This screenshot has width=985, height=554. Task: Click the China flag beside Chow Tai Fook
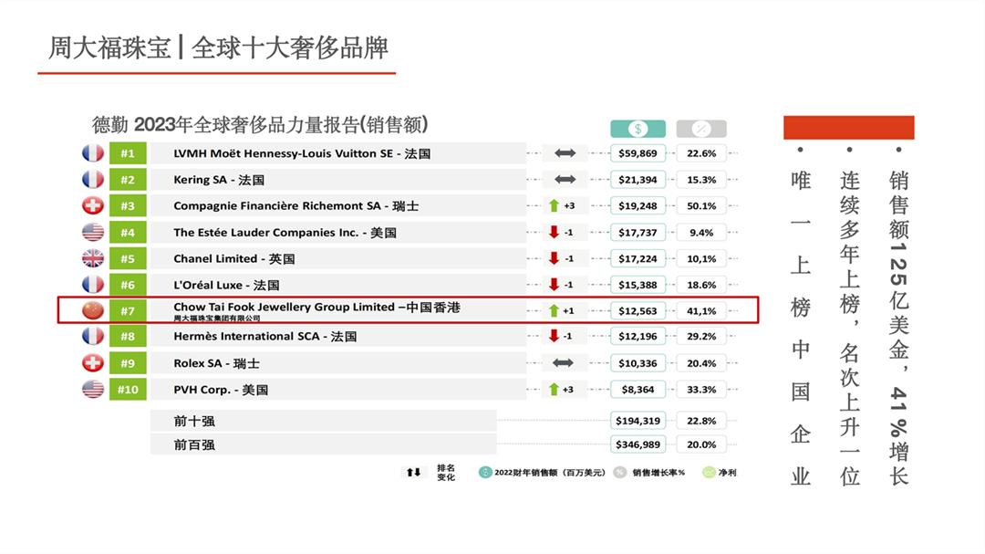pyautogui.click(x=93, y=310)
